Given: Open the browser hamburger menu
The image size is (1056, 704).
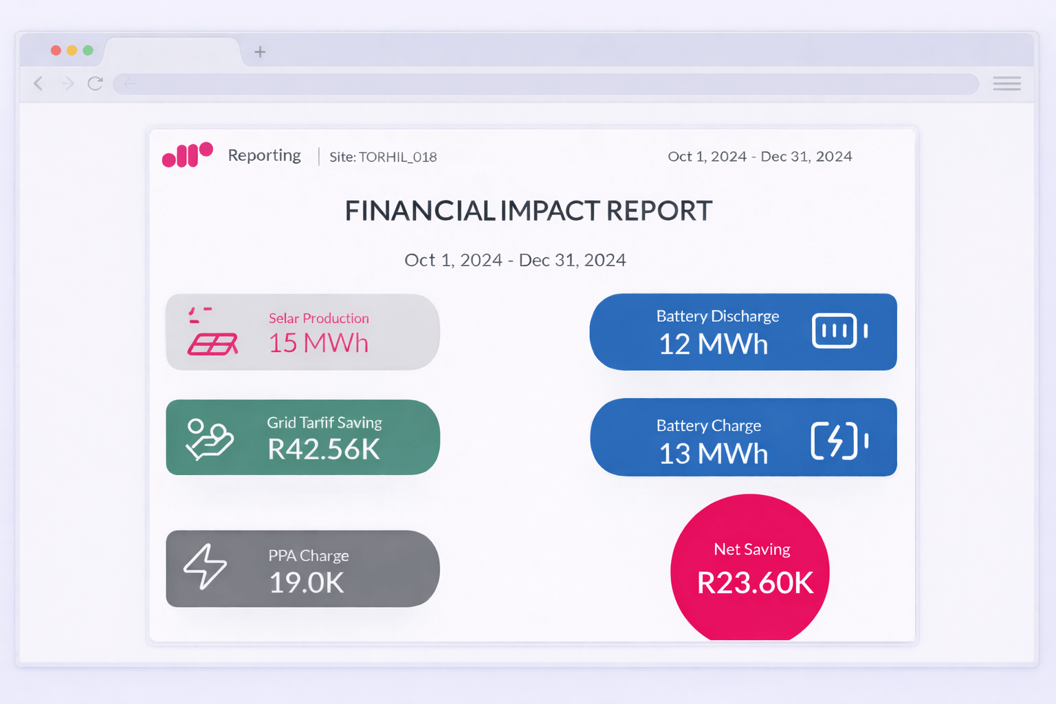Looking at the screenshot, I should (x=1006, y=84).
